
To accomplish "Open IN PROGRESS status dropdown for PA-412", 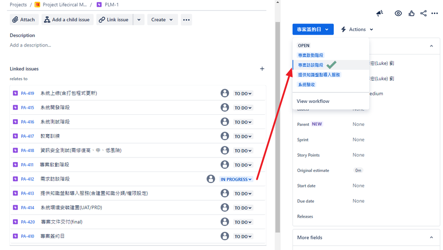I will point(236,179).
